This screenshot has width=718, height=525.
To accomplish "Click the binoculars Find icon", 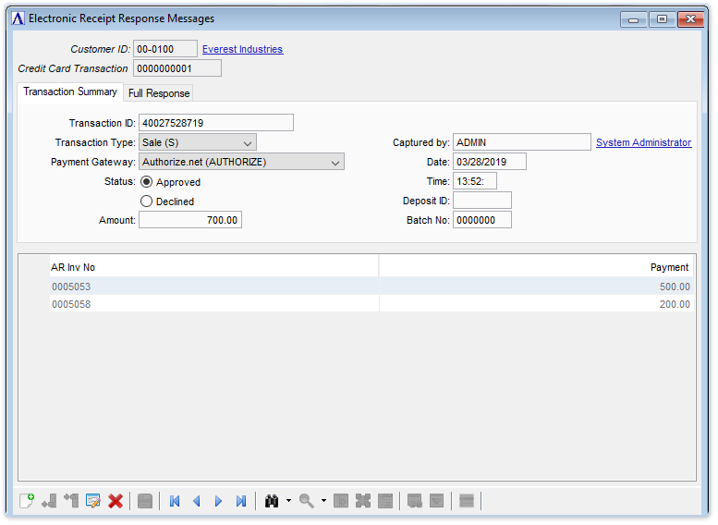I will pyautogui.click(x=272, y=501).
